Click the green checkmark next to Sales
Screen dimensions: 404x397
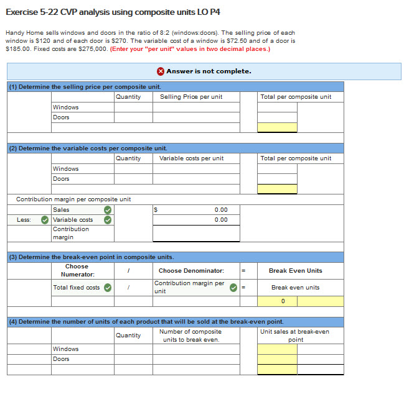pos(108,210)
